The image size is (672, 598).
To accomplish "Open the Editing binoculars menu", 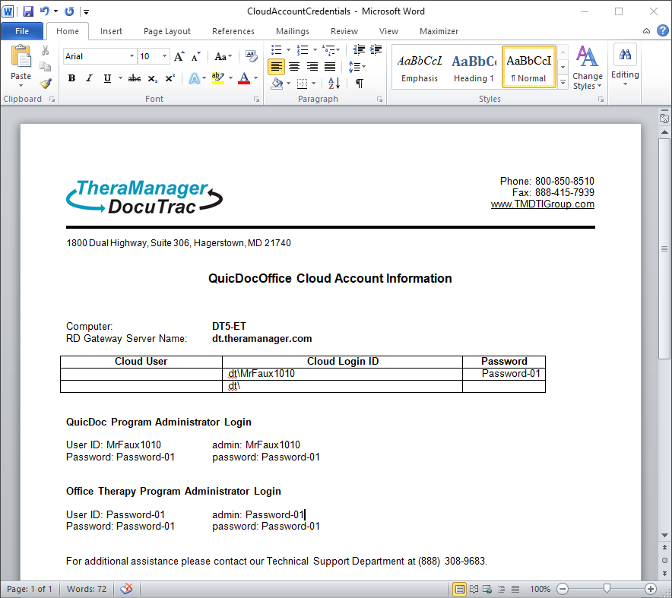I will tap(625, 65).
